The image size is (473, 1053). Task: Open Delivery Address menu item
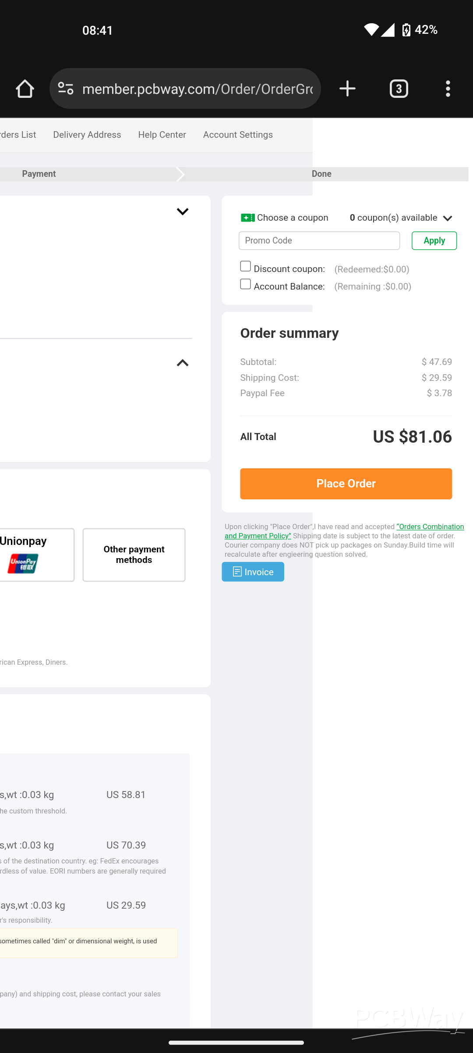pyautogui.click(x=87, y=135)
